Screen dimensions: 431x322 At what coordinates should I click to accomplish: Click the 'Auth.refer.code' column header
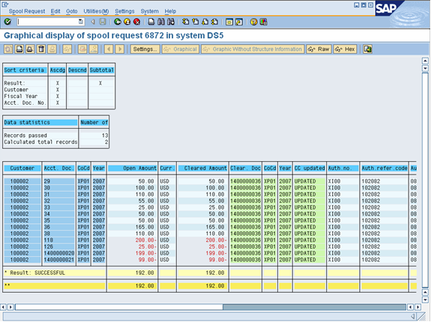385,168
